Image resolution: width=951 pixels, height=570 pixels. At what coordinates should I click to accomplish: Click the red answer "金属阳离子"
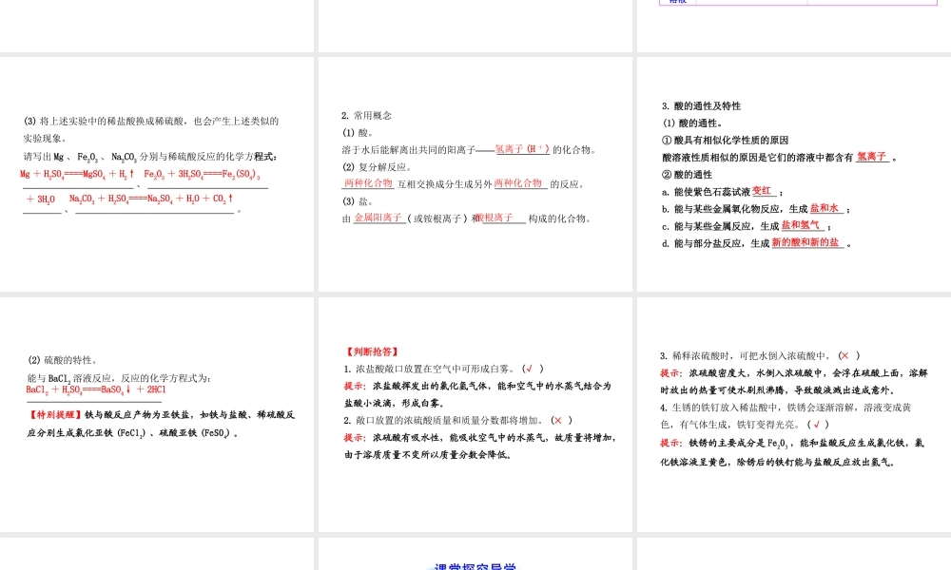(x=378, y=217)
